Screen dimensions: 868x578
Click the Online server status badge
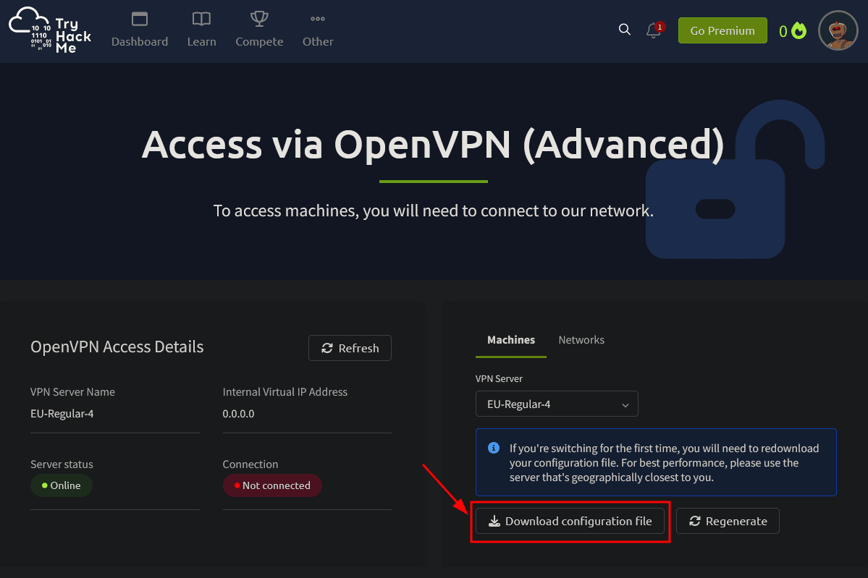62,485
